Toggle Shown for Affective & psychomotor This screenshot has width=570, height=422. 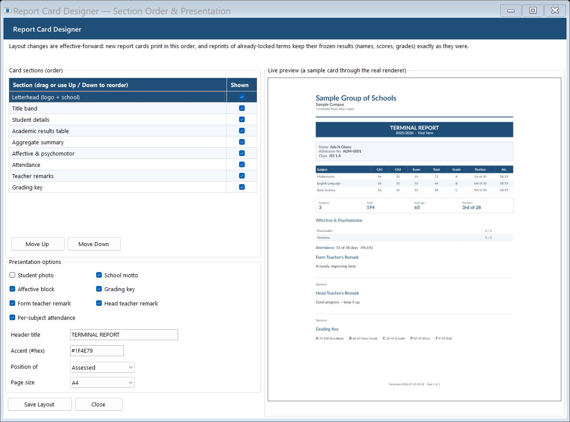[242, 153]
